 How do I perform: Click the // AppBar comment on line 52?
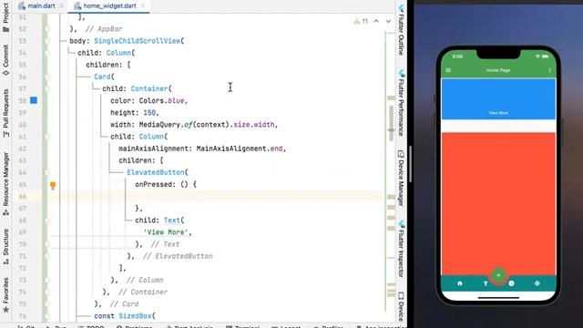(x=104, y=29)
